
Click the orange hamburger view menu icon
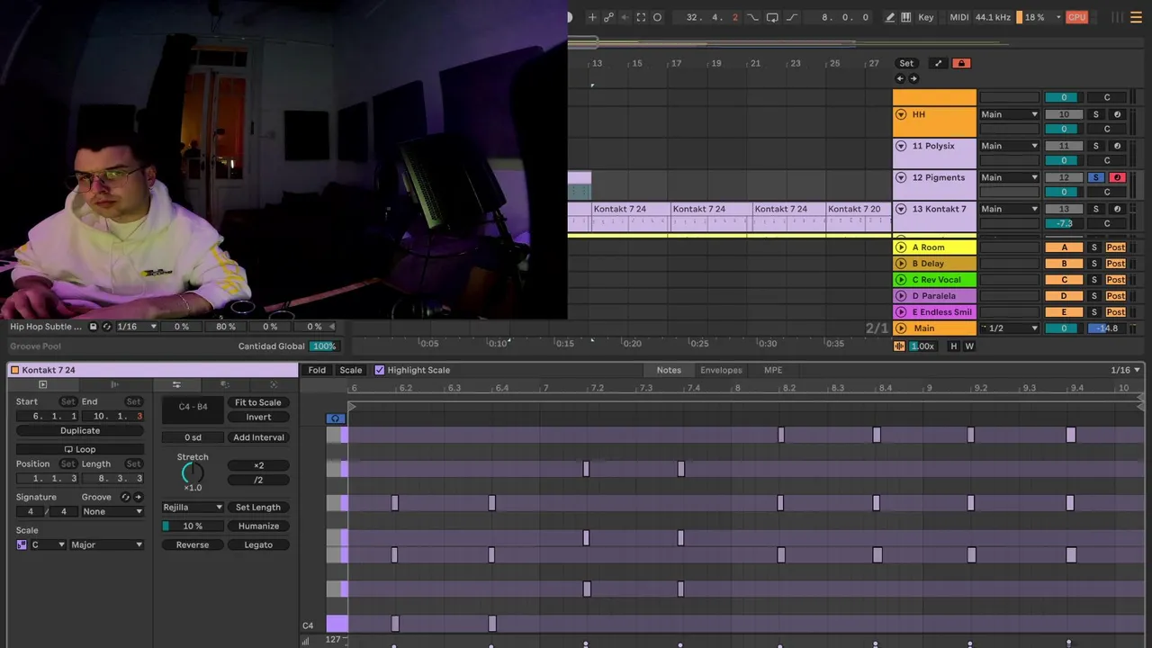coord(1138,17)
